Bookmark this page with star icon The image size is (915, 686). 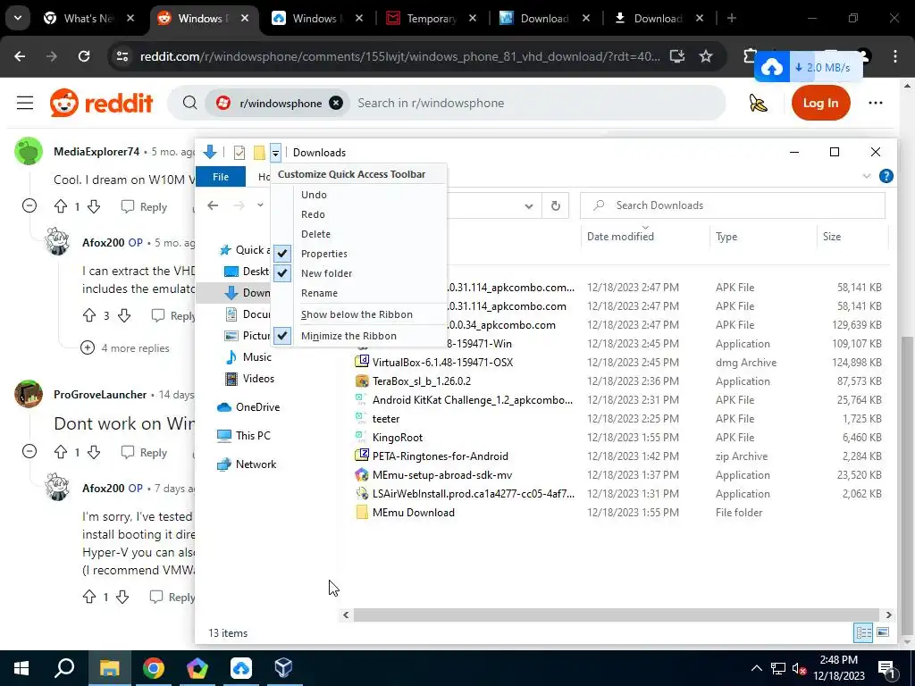[x=706, y=56]
